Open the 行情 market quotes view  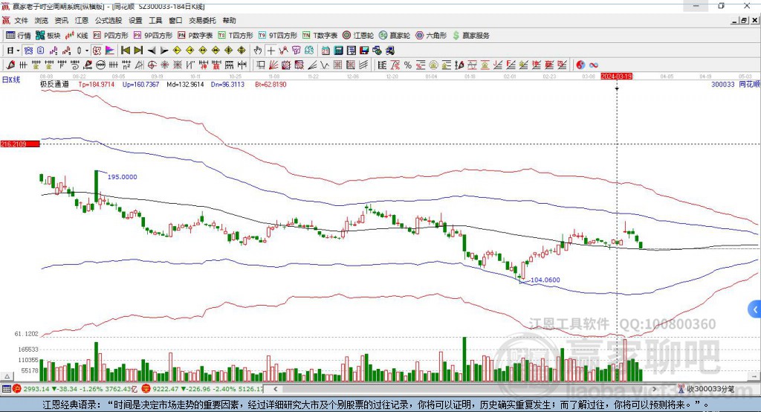[x=18, y=36]
